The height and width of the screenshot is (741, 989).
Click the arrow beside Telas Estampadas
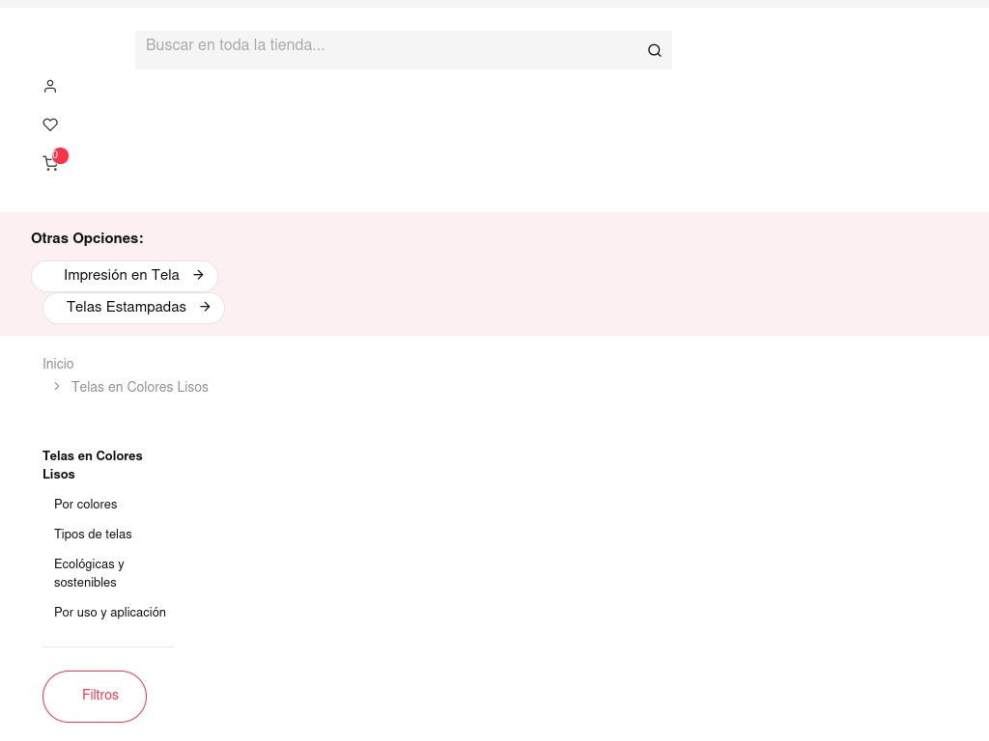[205, 307]
